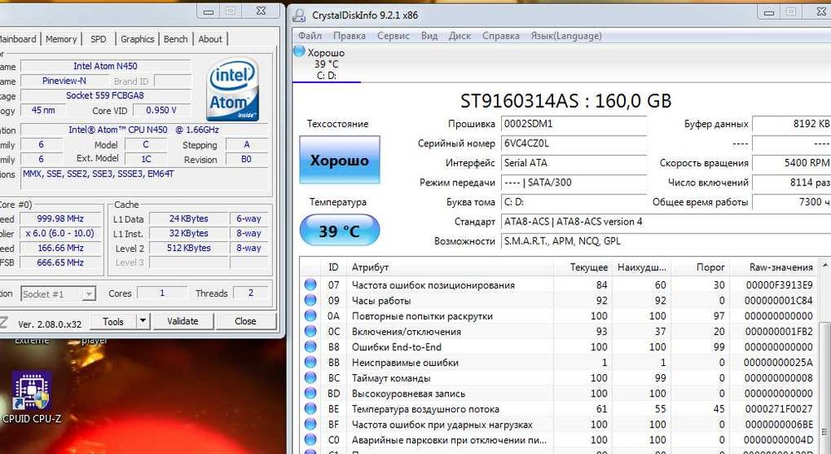Click the 39 °C temperature button
The width and height of the screenshot is (831, 454).
[340, 230]
